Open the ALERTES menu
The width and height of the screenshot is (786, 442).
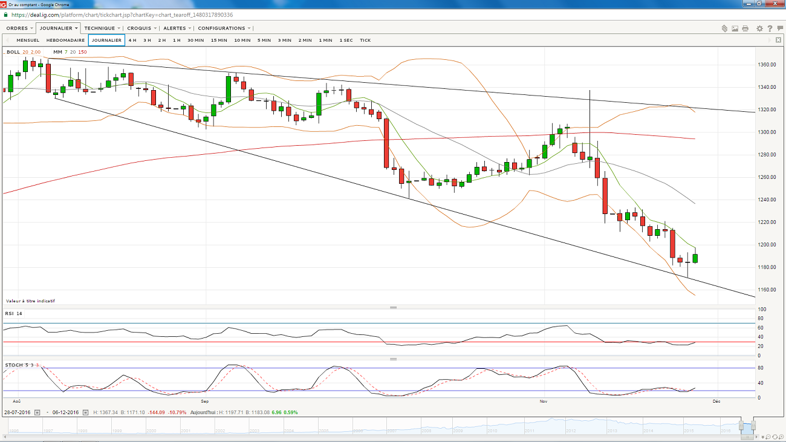177,28
